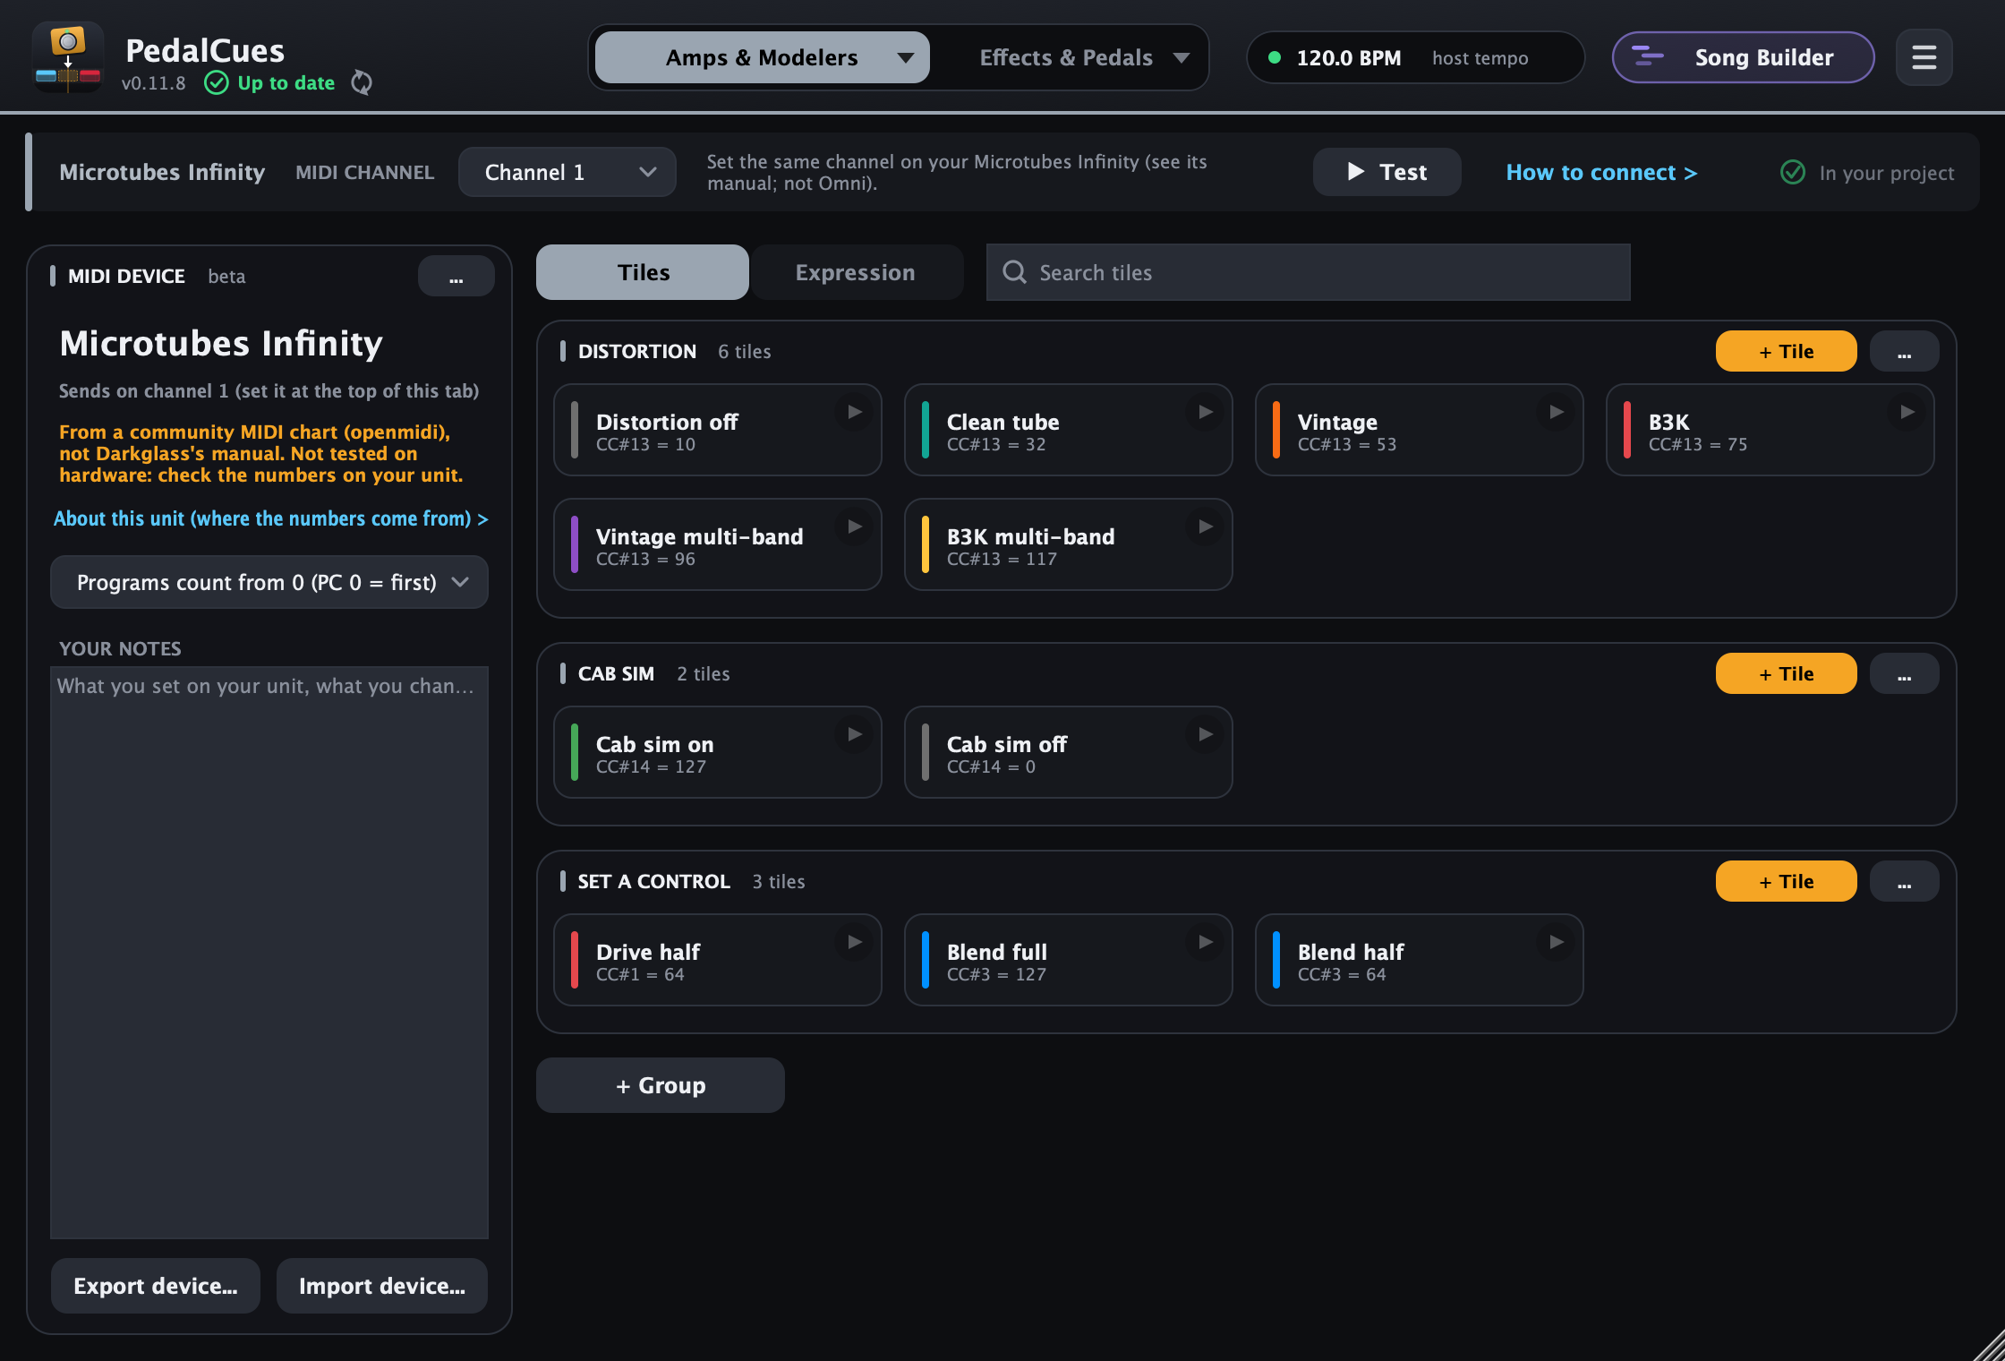Screen dimensions: 2005x1361
Task: Click the In your project status indicator
Action: (1868, 173)
